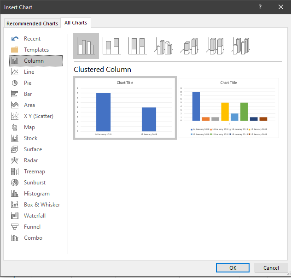Screen dimensions: 291x278
Task: Choose the Map chart category
Action: pyautogui.click(x=36, y=127)
